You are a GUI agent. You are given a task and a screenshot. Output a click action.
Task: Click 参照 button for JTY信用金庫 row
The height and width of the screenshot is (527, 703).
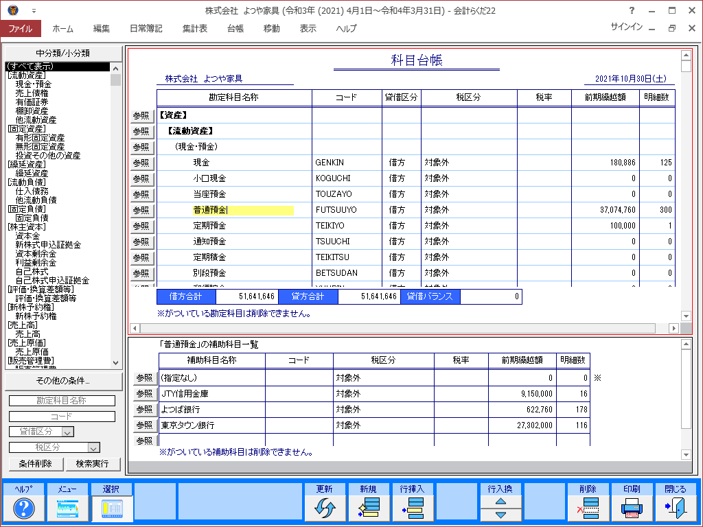coord(145,393)
